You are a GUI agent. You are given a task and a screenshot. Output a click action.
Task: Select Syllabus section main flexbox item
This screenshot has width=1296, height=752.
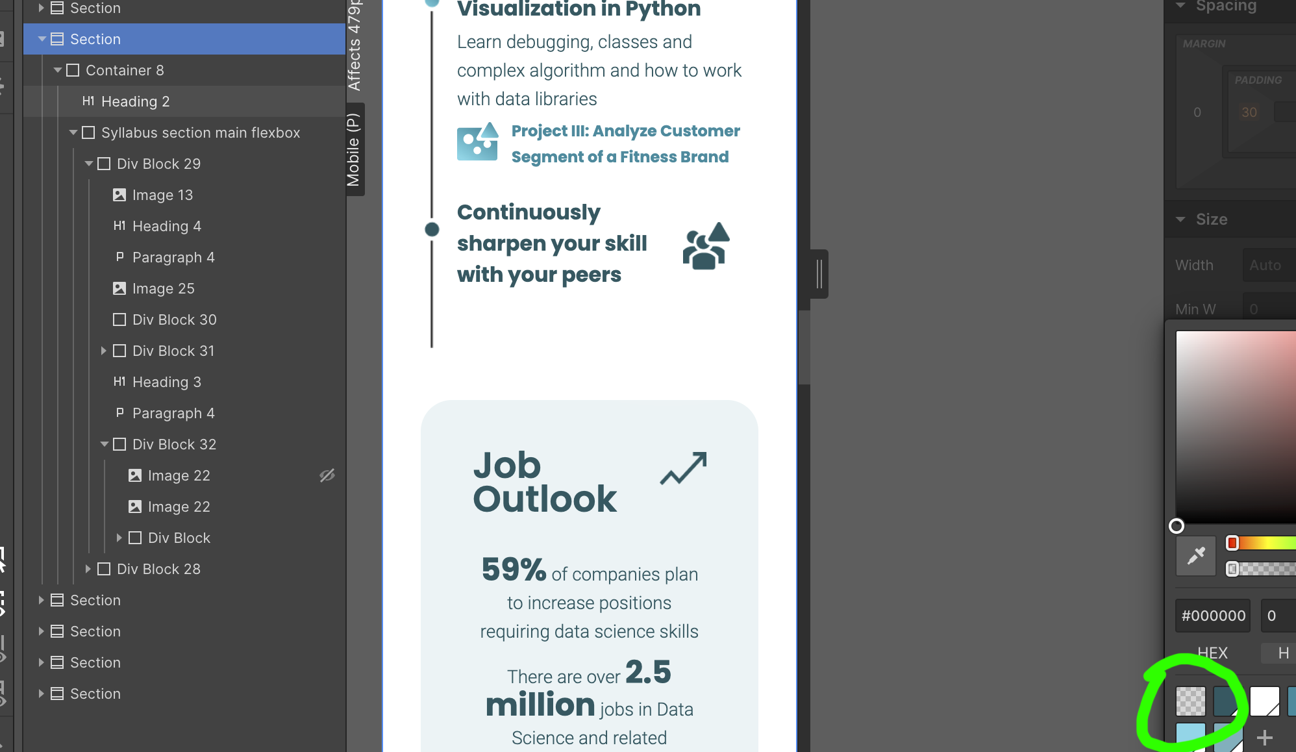coord(200,132)
